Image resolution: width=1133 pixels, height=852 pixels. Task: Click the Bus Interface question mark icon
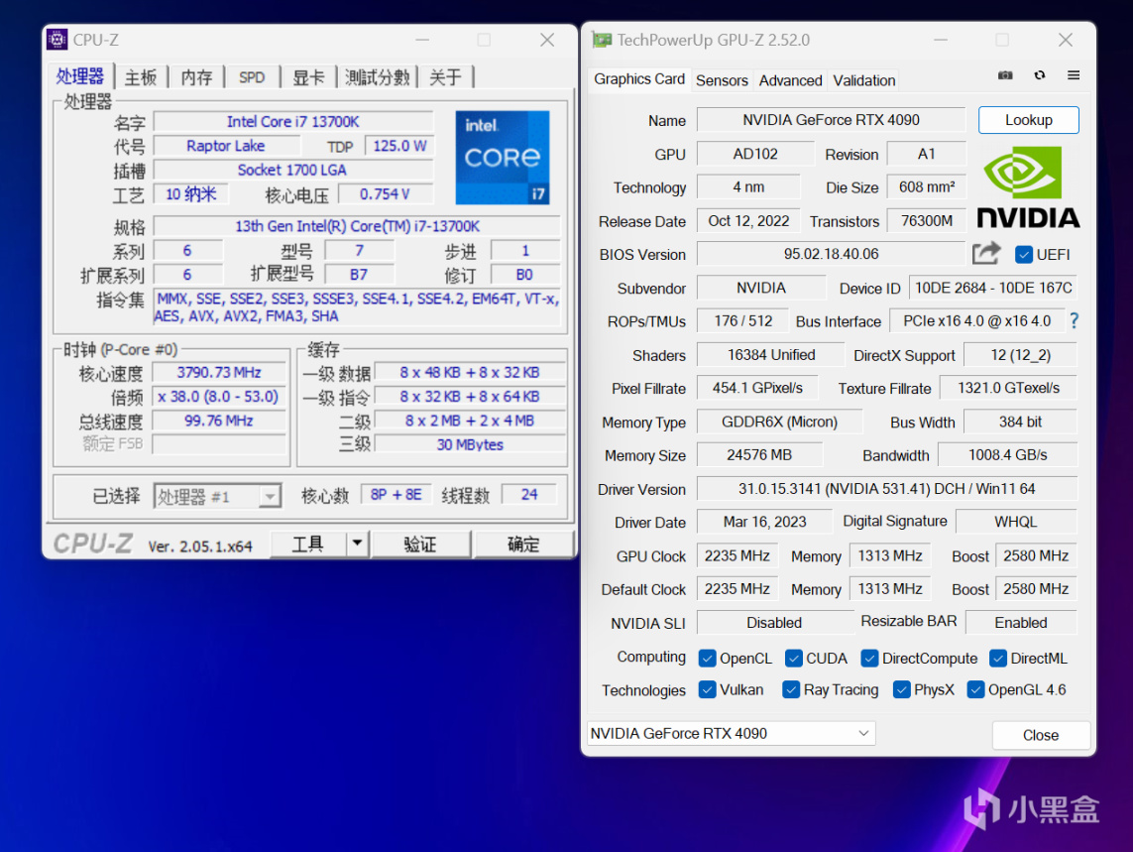[x=1074, y=321]
